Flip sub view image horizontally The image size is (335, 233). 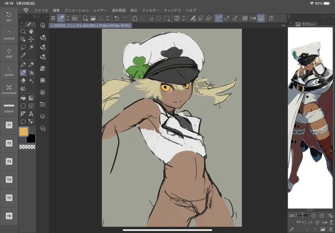325,223
